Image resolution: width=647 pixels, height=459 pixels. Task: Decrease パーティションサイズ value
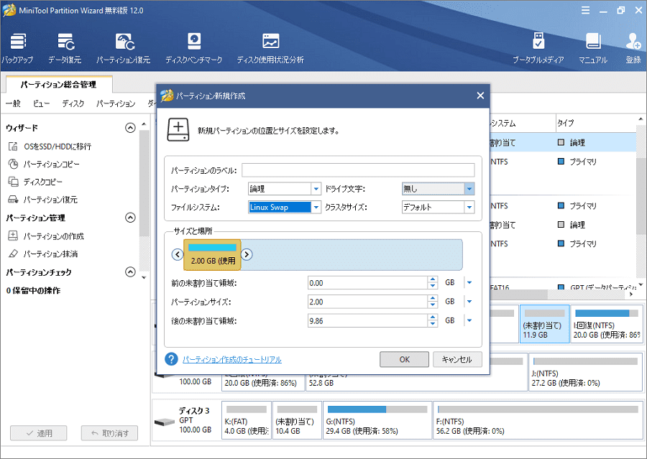(x=433, y=305)
